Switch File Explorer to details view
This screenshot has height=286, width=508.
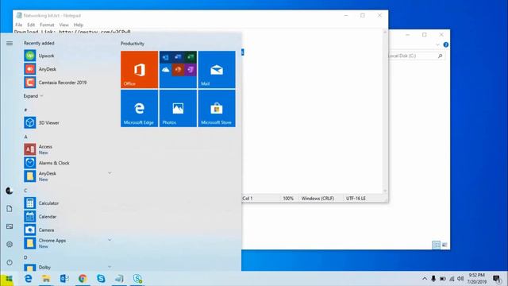[x=436, y=245]
